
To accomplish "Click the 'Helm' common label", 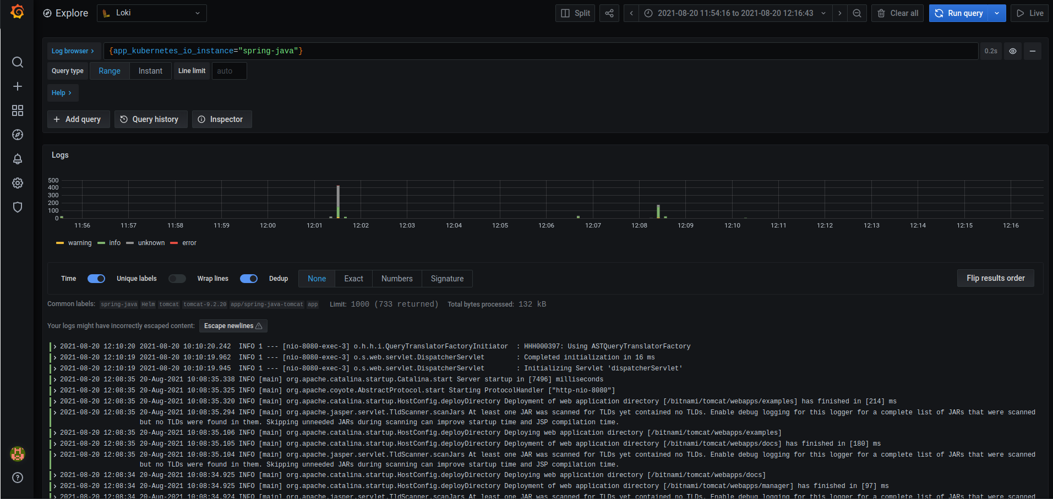I will pyautogui.click(x=148, y=304).
